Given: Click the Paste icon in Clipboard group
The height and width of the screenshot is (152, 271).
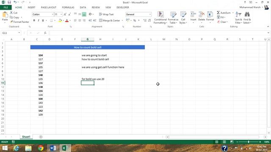Looking at the screenshot, I should [5, 15].
